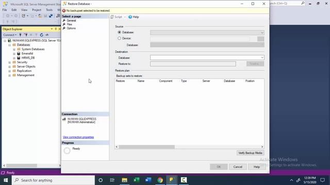Expand the System Databases node
Screen dimensions: 330x185
tap(14, 49)
